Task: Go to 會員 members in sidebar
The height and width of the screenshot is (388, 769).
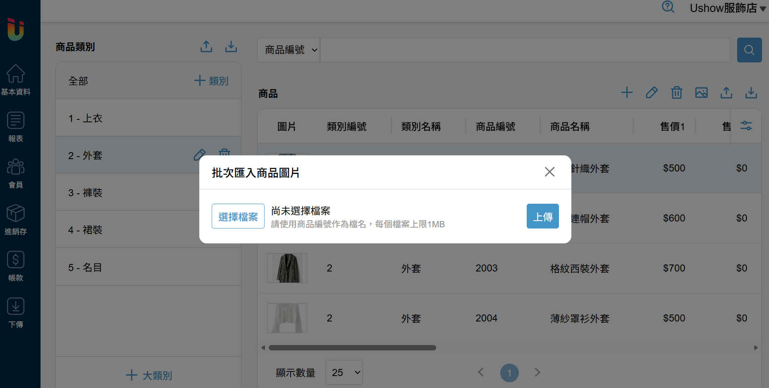Action: [x=16, y=174]
